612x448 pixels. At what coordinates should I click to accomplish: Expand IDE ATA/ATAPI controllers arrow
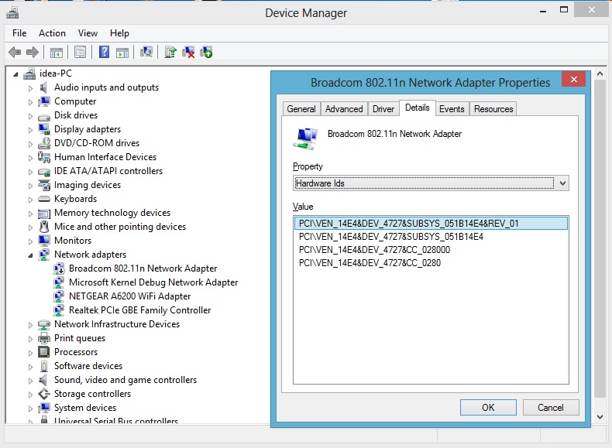pos(30,172)
